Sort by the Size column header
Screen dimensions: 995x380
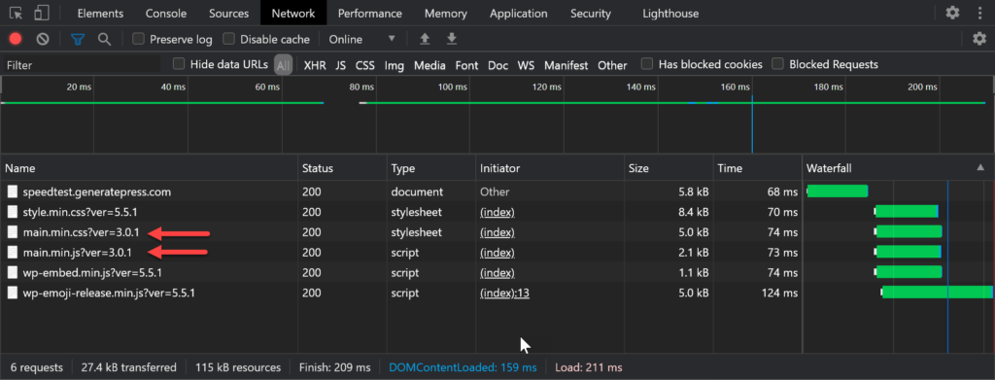point(669,168)
